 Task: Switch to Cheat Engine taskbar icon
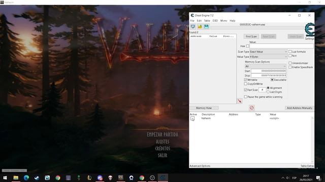point(163,177)
